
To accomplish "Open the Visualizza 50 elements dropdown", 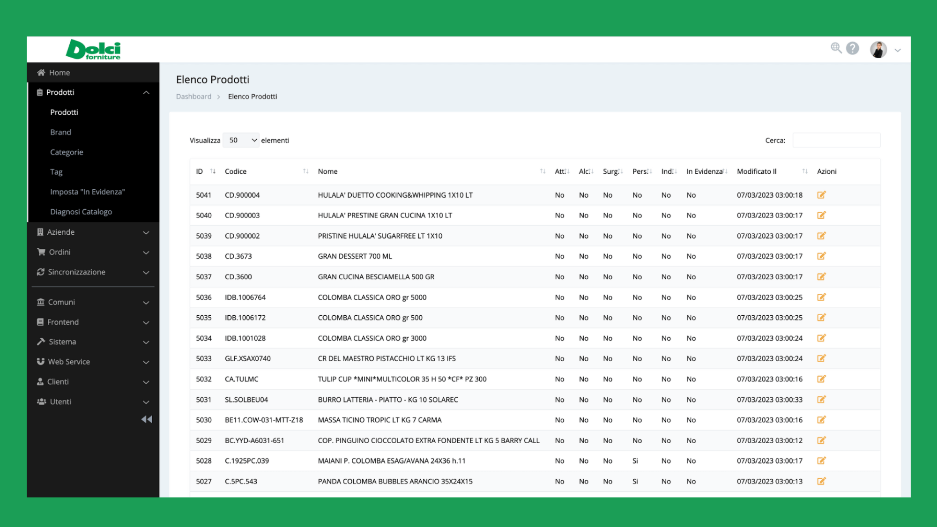I will [241, 140].
